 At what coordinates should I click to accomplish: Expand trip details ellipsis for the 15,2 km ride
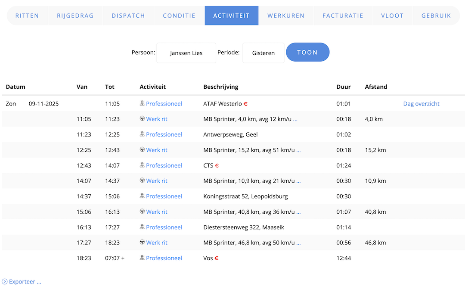click(x=298, y=150)
